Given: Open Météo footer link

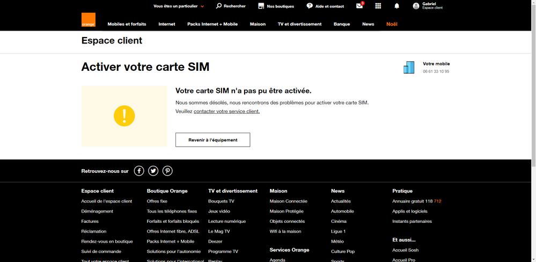Looking at the screenshot, I should (x=337, y=242).
